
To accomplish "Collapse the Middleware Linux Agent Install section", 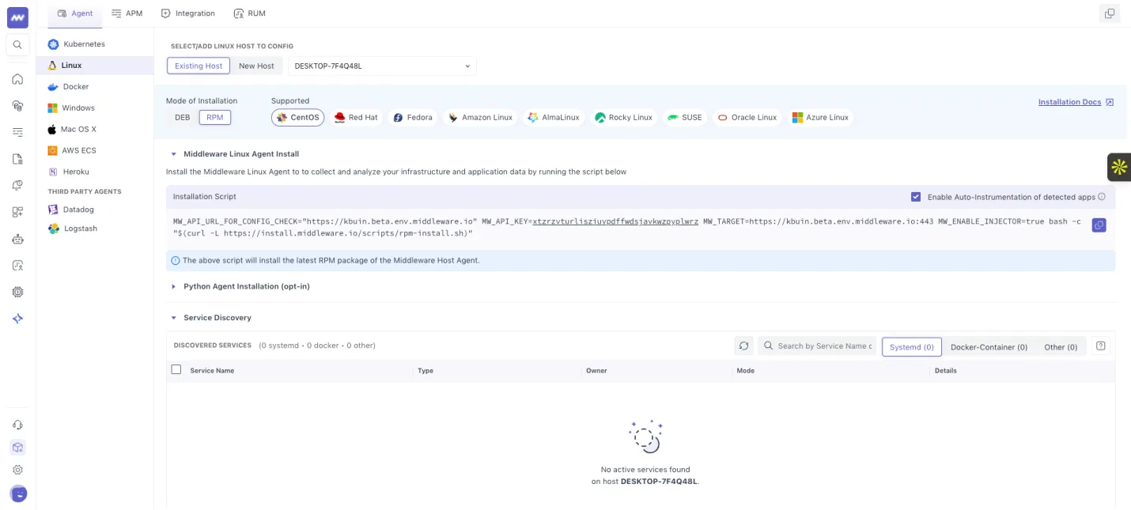I will click(x=174, y=154).
